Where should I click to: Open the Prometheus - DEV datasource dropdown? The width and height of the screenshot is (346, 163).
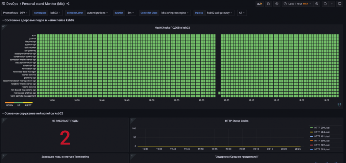[16, 13]
